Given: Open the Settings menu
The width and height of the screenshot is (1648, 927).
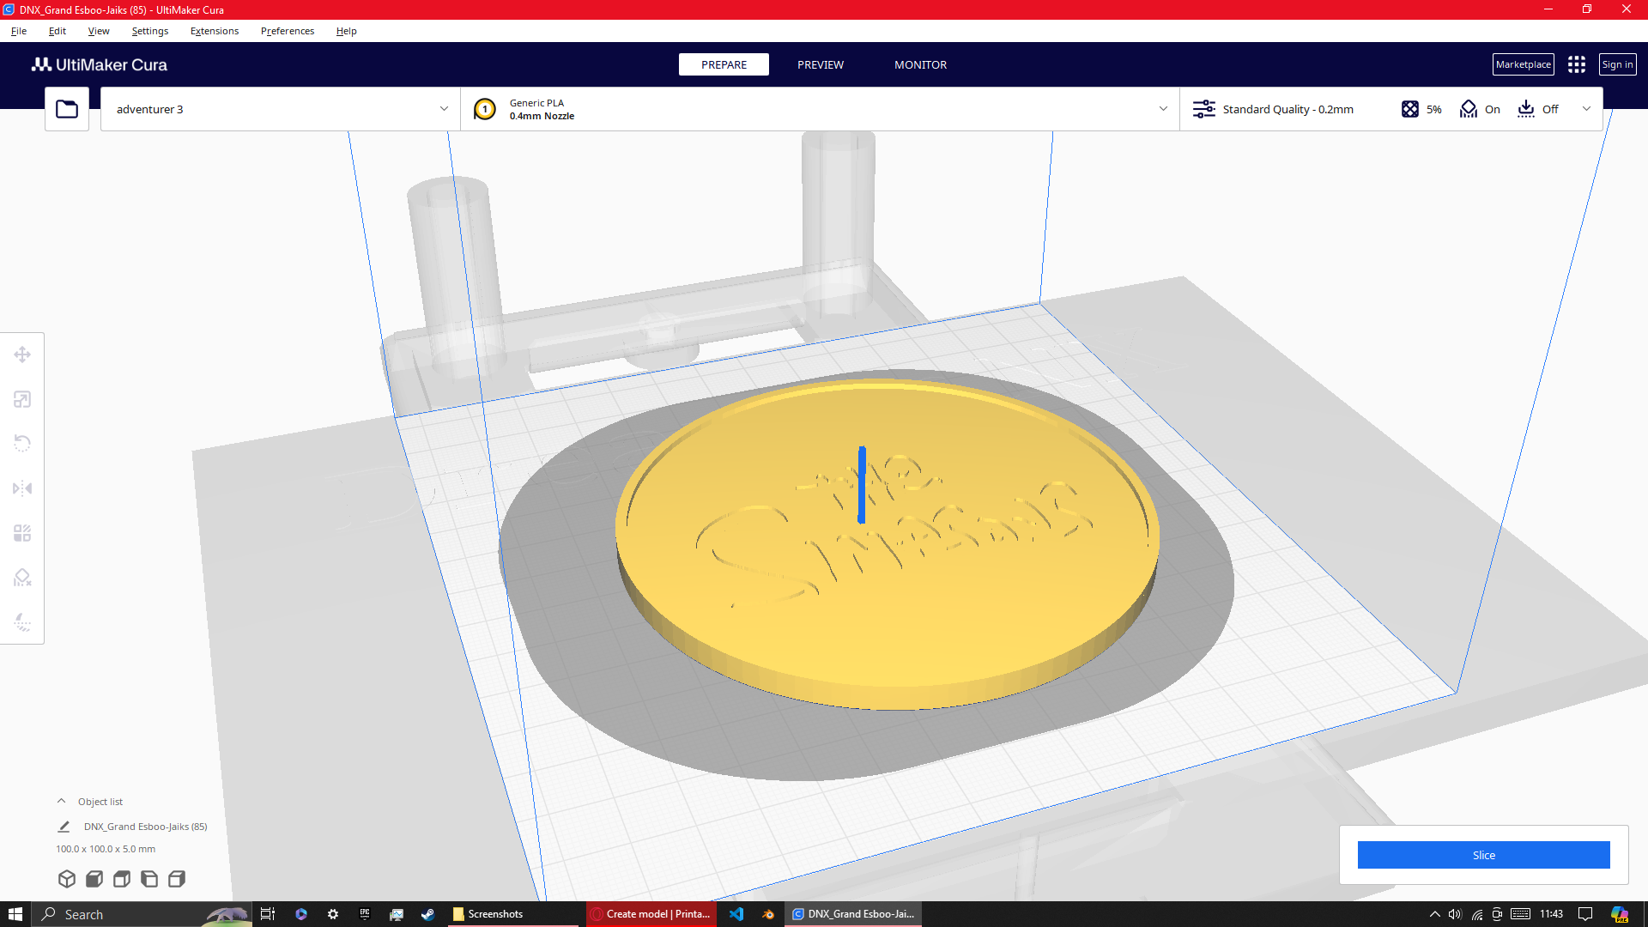Looking at the screenshot, I should [x=150, y=31].
